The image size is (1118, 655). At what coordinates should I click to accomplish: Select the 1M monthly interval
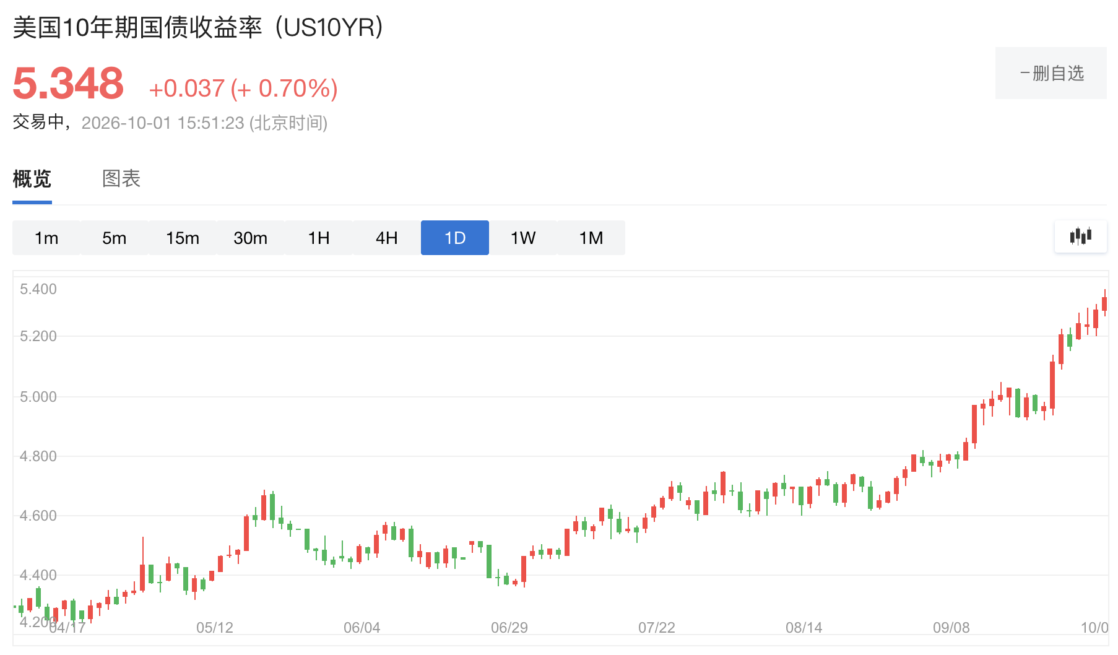tap(591, 238)
